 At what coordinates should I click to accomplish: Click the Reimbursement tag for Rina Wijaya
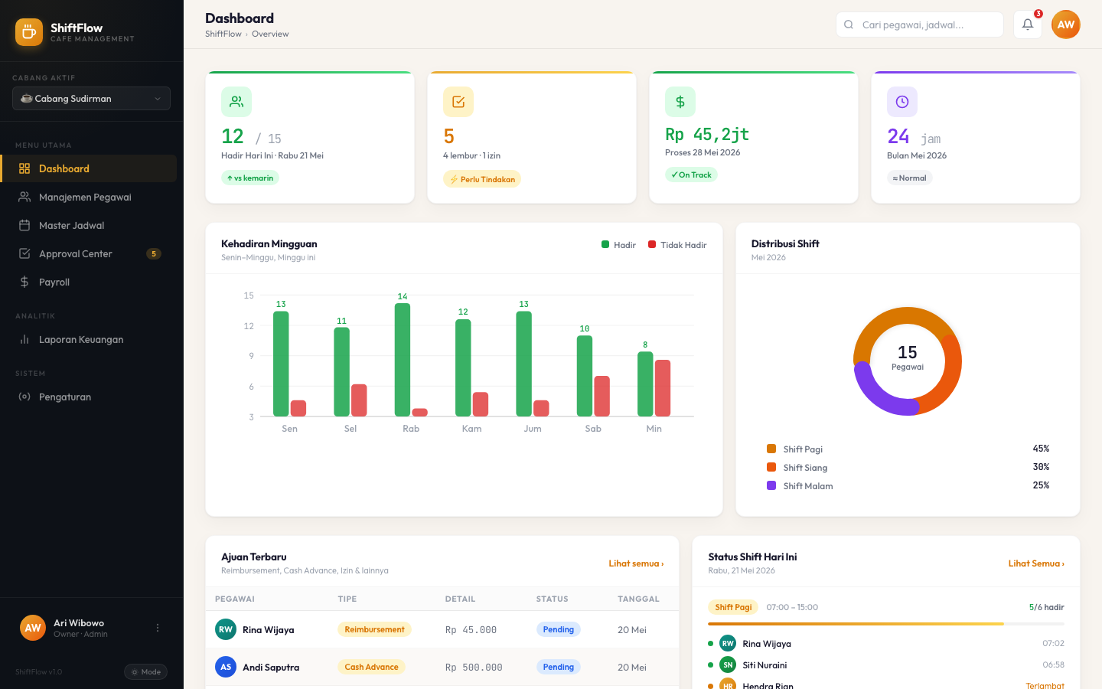374,629
